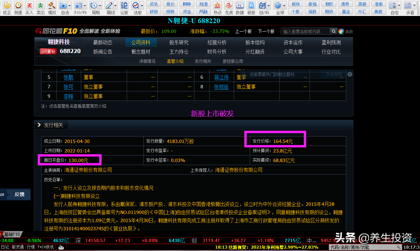Open the 热点 hot topics icon
The image size is (420, 251).
(217, 5)
